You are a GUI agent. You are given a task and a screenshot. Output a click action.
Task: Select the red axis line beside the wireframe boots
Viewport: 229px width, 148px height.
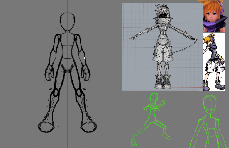click(x=185, y=87)
